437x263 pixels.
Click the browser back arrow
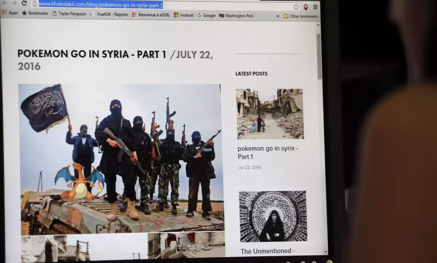pyautogui.click(x=5, y=3)
